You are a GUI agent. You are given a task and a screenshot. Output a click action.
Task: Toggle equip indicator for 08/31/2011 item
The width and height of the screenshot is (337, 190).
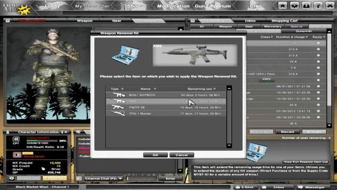tap(318, 86)
